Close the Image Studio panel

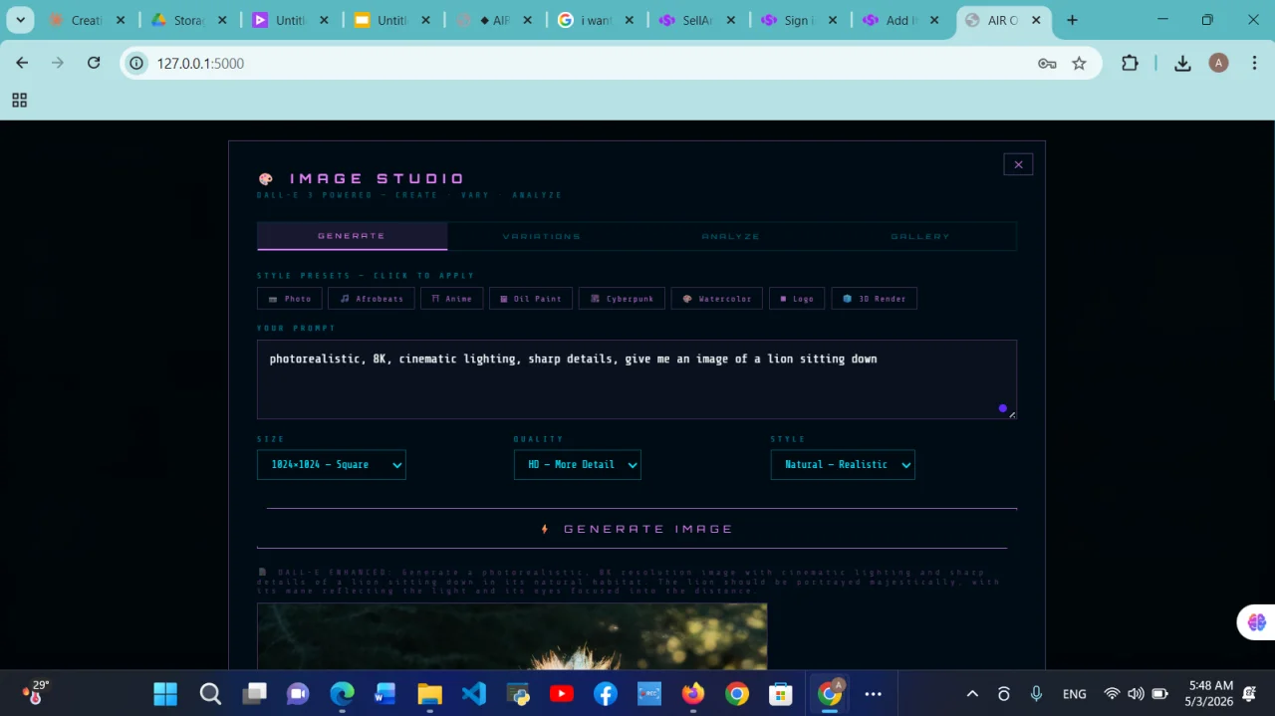point(1018,164)
